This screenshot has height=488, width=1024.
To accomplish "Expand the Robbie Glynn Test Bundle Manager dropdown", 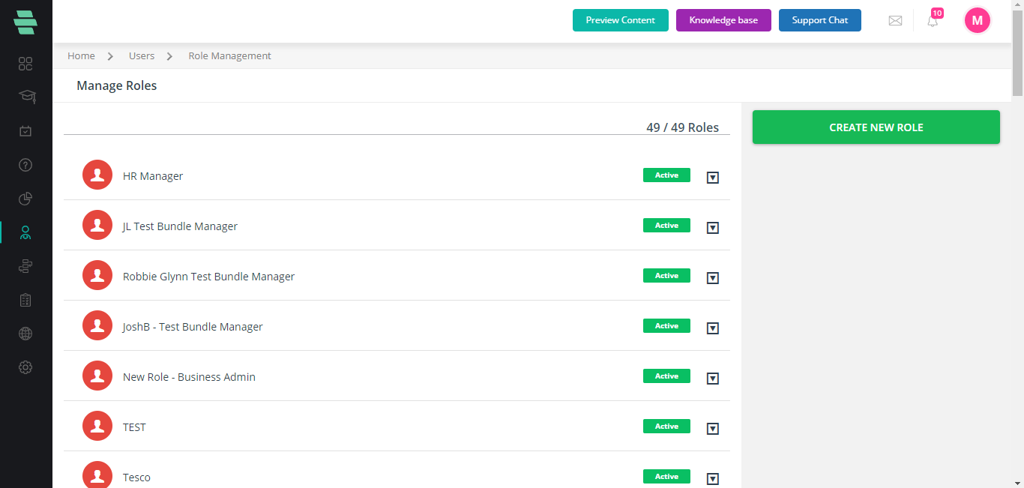I will point(713,278).
